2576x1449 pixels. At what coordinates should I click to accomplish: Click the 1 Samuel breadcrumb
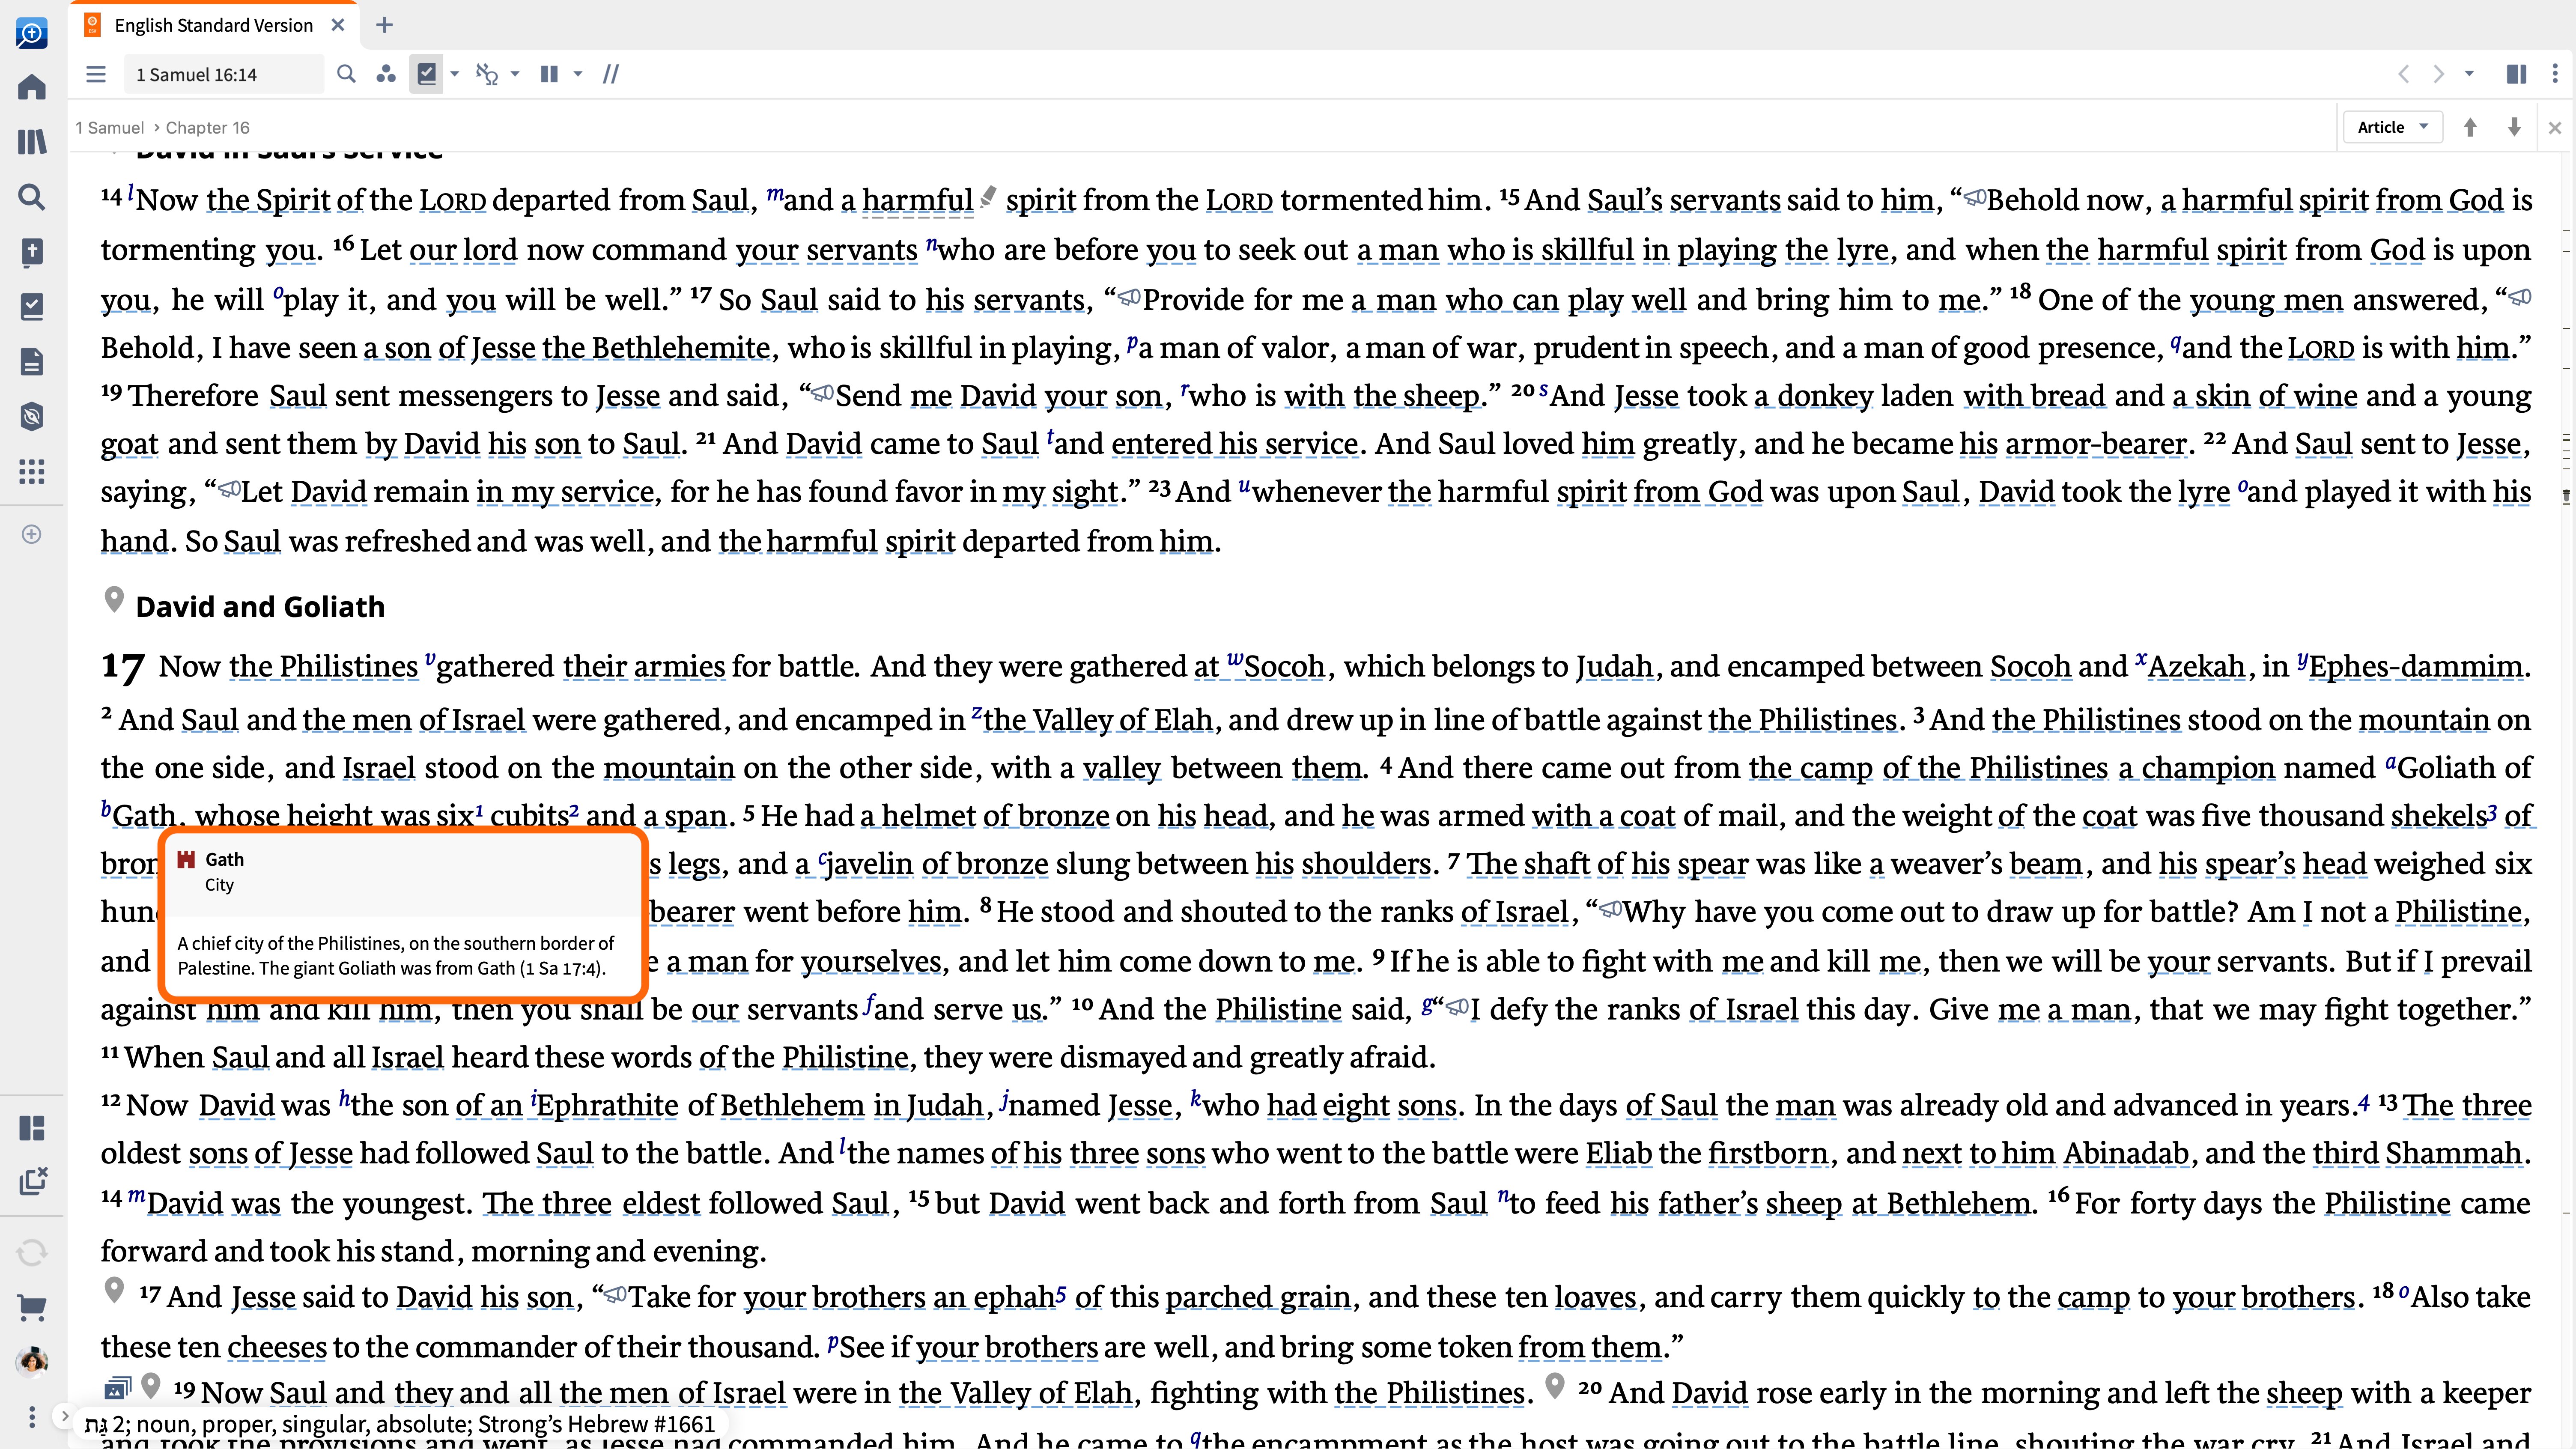110,128
